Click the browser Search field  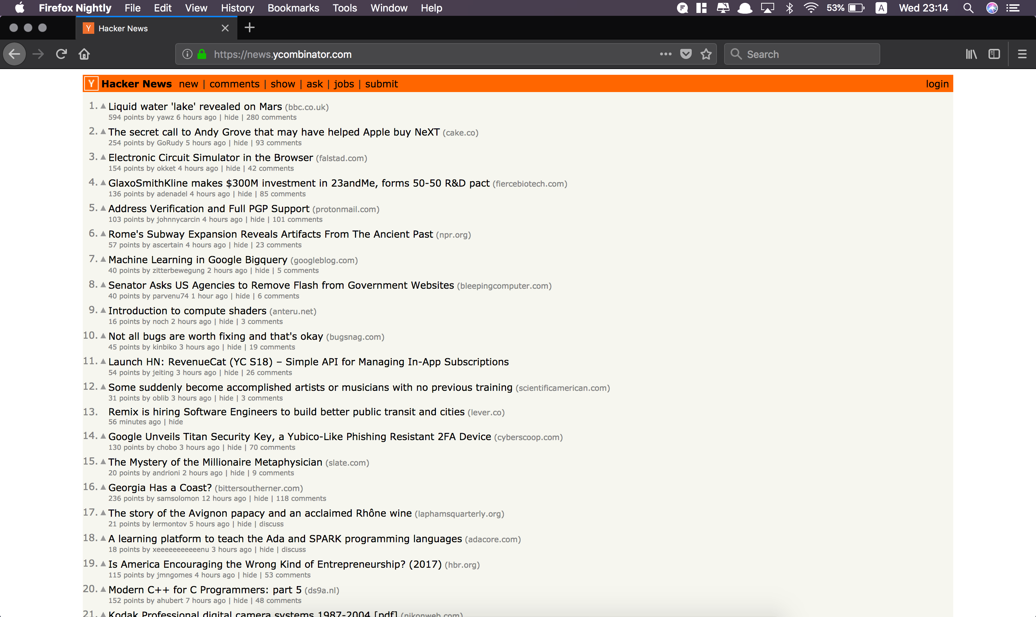[802, 54]
